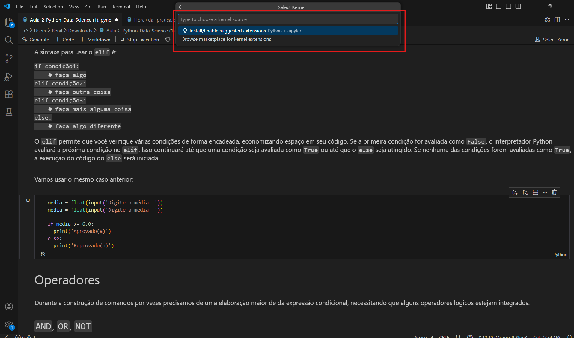The image size is (574, 338).
Task: Open the Run and Debug view
Action: point(9,77)
